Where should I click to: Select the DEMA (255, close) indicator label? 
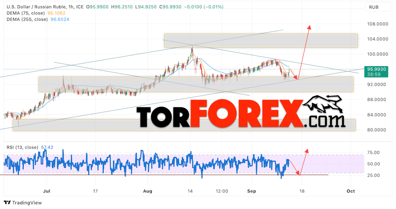click(x=27, y=19)
